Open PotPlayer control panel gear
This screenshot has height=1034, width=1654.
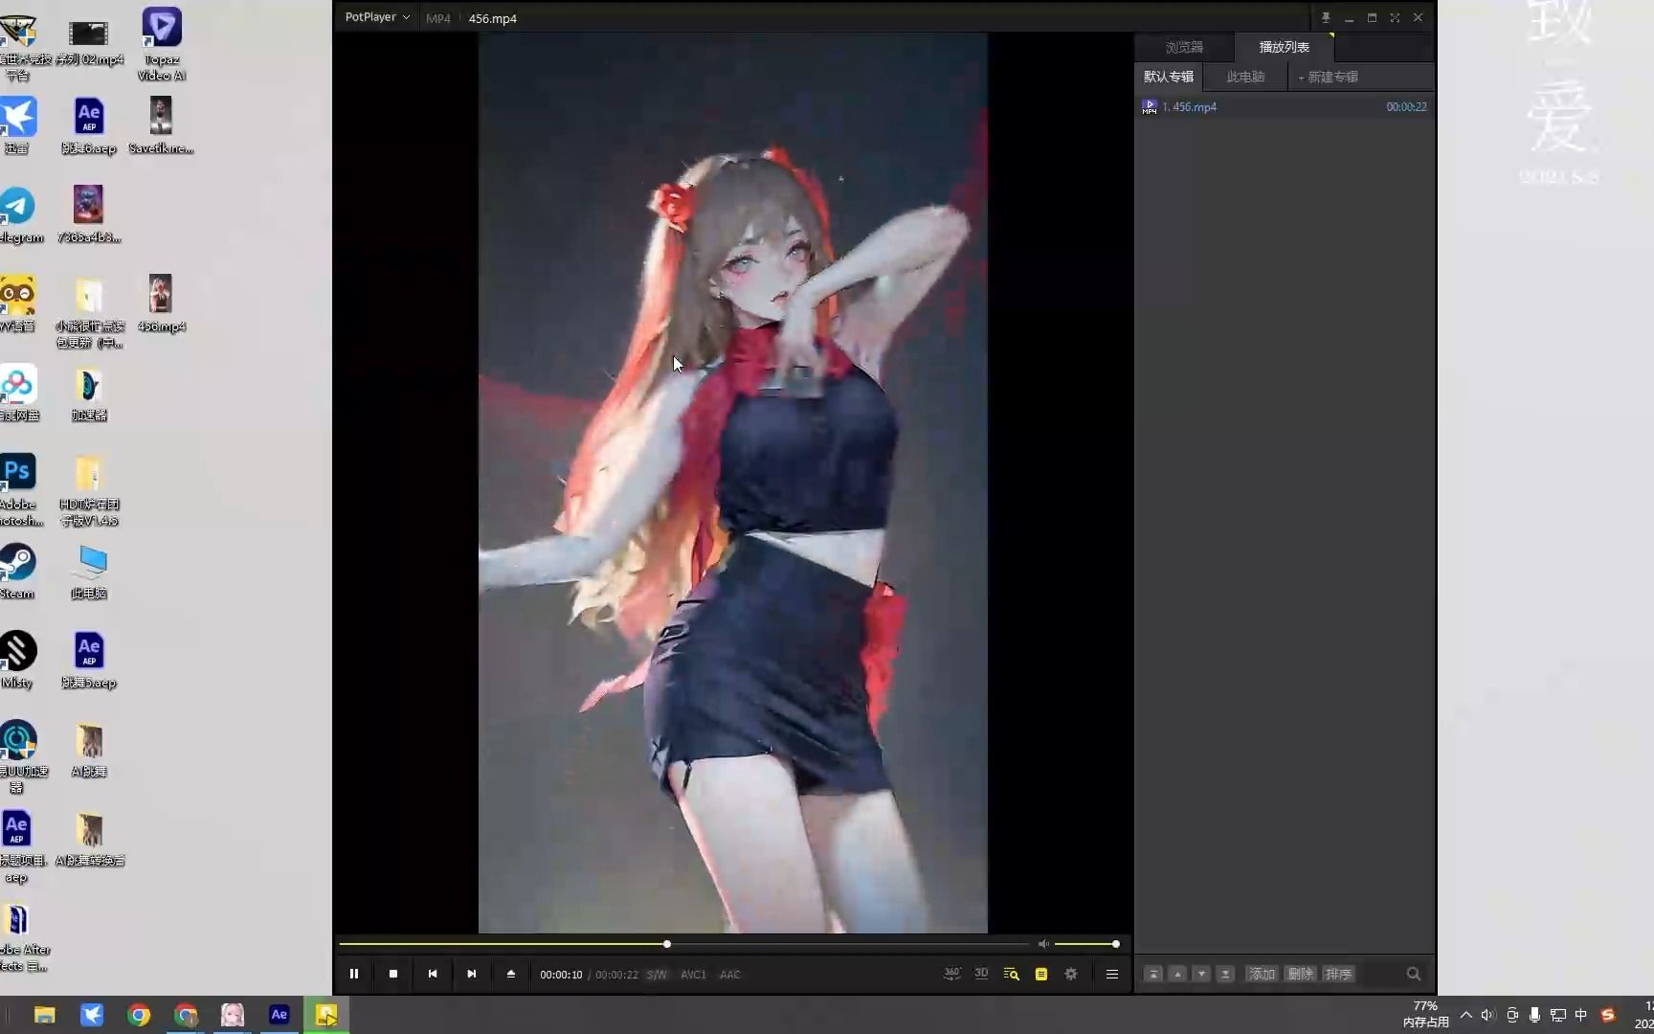point(1071,974)
